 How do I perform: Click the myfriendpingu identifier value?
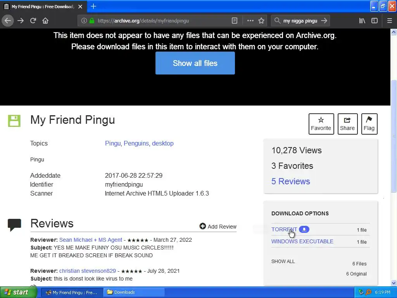click(124, 184)
